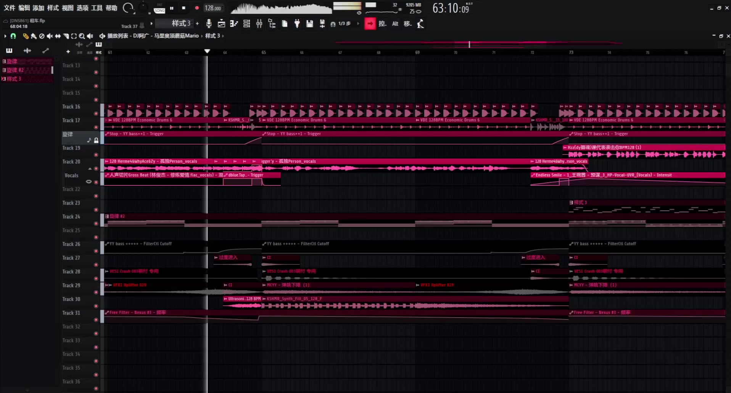Open the piano roll view icon
731x393 pixels.
[x=234, y=24]
